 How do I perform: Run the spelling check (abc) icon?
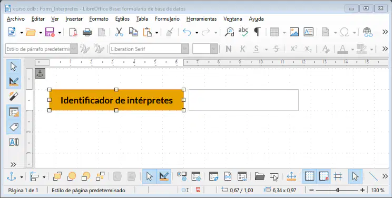(243, 32)
